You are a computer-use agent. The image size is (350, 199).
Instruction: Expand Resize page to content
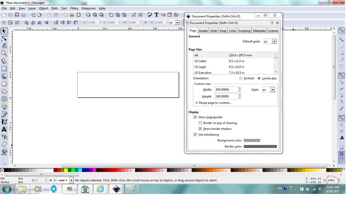pyautogui.click(x=196, y=103)
